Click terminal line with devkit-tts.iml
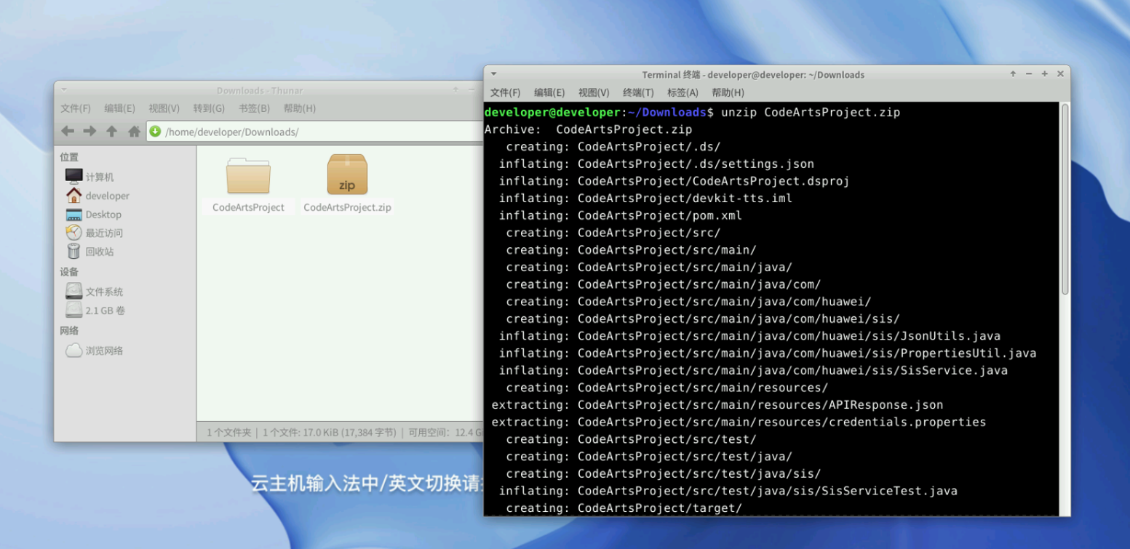Screen dimensions: 1130x549 point(645,198)
